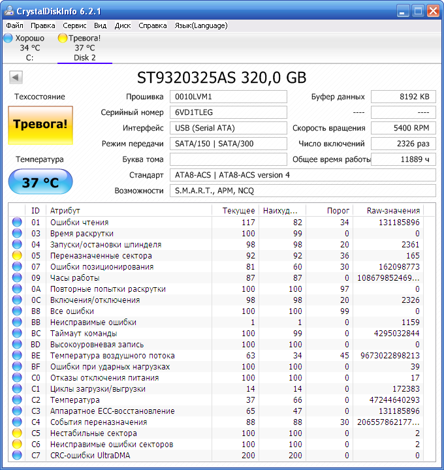
Task: Click the Текущее column header
Action: (x=236, y=210)
